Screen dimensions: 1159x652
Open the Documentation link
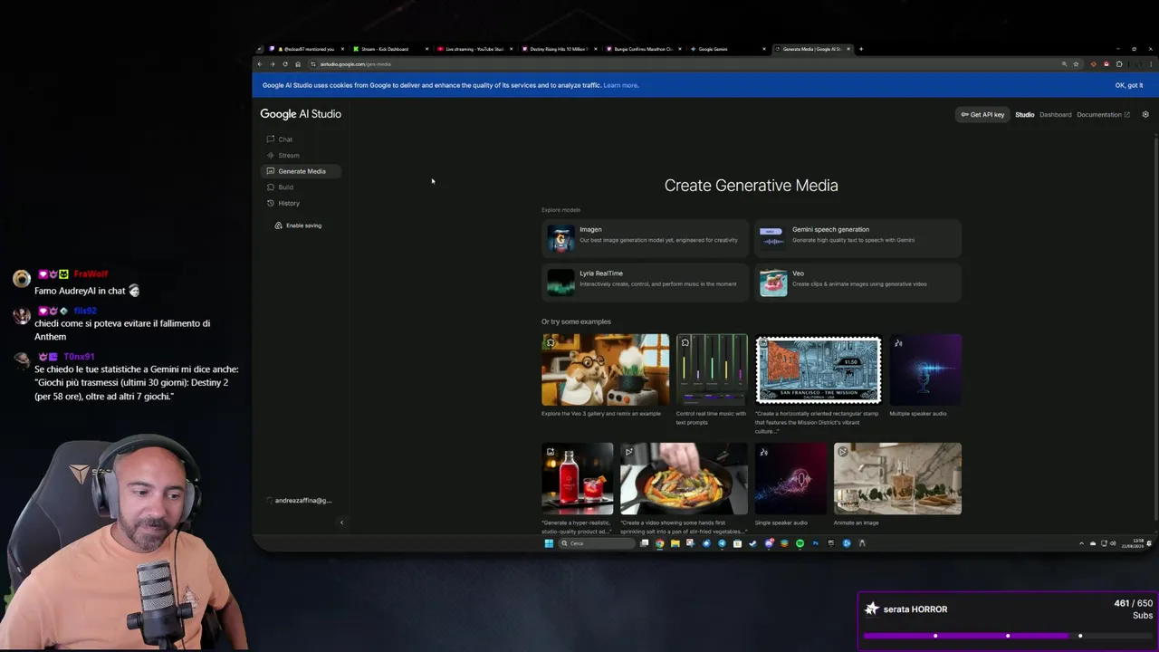tap(1103, 115)
